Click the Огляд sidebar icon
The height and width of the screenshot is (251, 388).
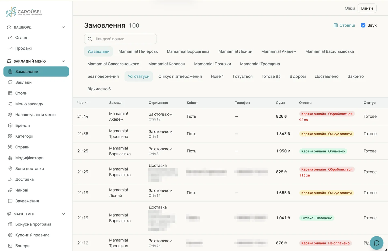(x=10, y=37)
